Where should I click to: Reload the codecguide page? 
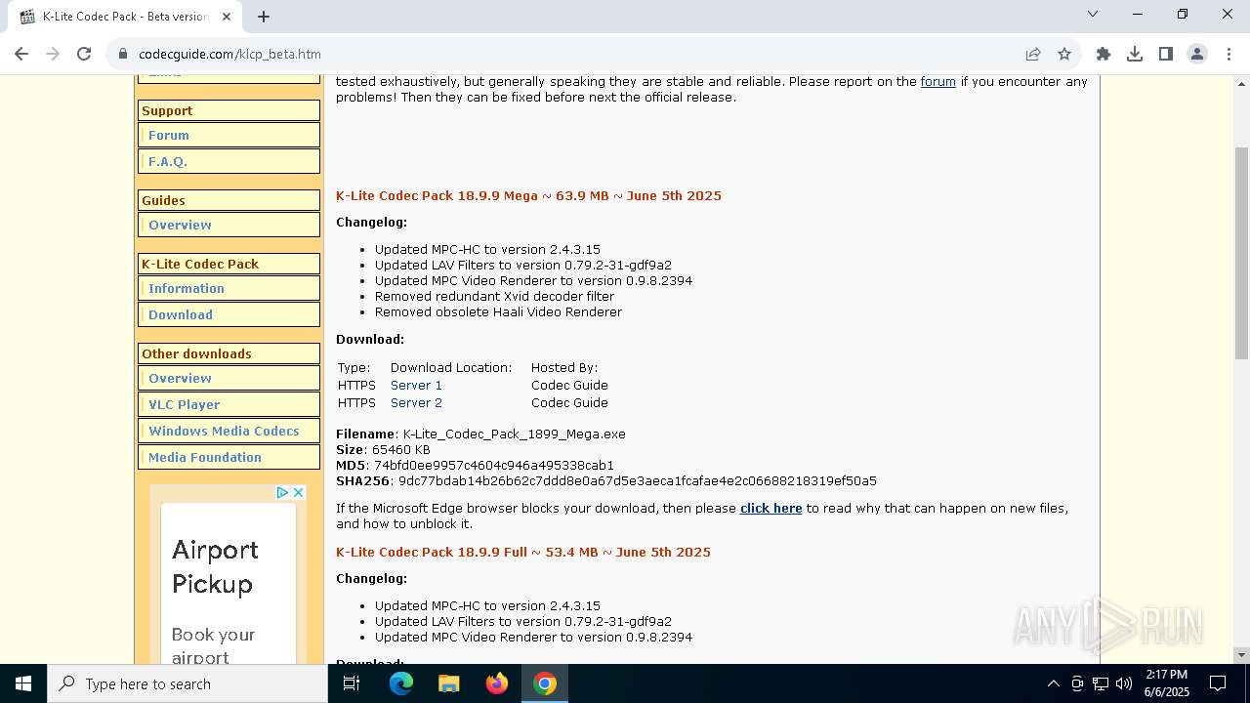click(84, 54)
